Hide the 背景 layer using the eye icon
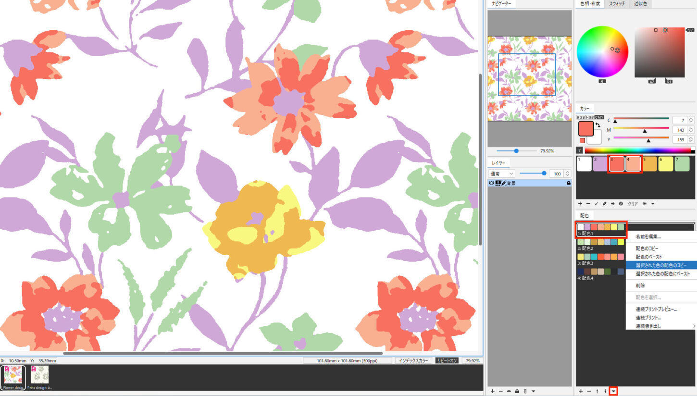This screenshot has height=396, width=697. point(491,183)
